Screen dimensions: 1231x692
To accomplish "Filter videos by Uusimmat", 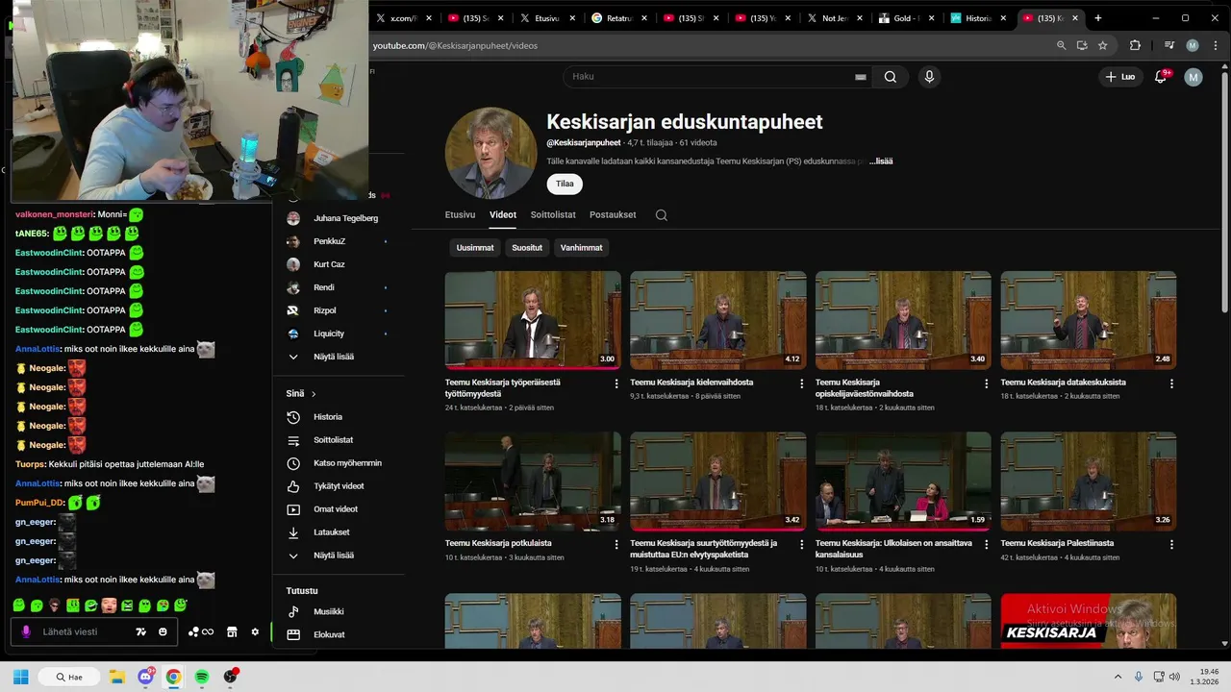I will click(x=475, y=248).
